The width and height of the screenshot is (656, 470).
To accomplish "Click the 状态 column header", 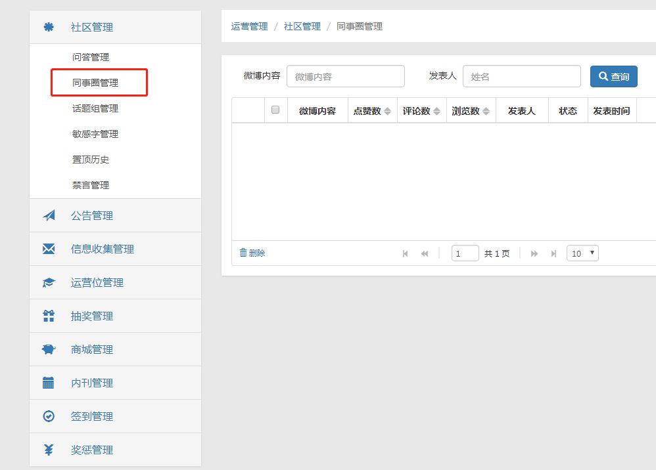I will [x=568, y=111].
